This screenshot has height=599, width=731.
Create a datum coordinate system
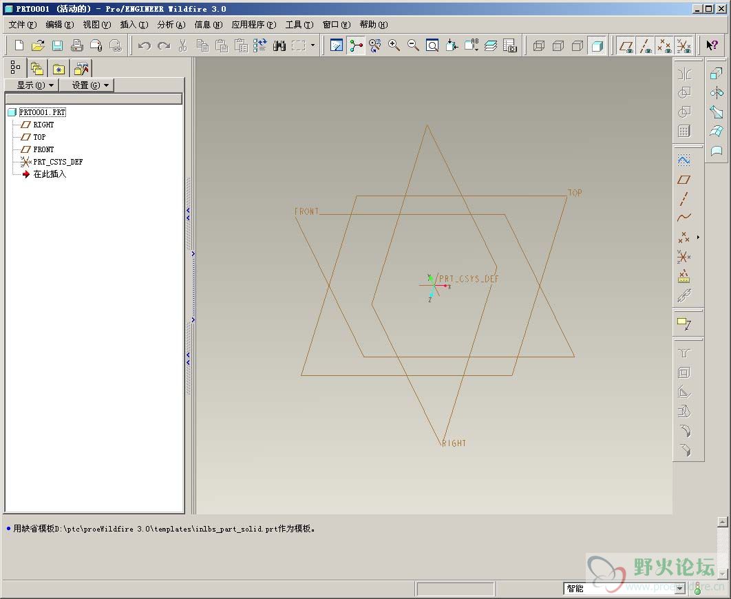pos(684,257)
